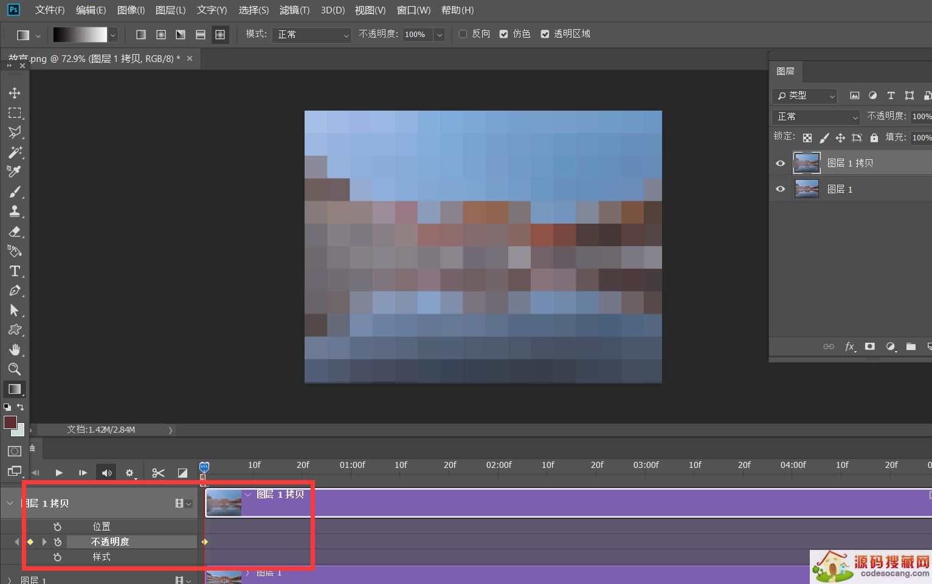Image resolution: width=932 pixels, height=584 pixels.
Task: Switch to the 图层 panel tab
Action: coord(785,71)
